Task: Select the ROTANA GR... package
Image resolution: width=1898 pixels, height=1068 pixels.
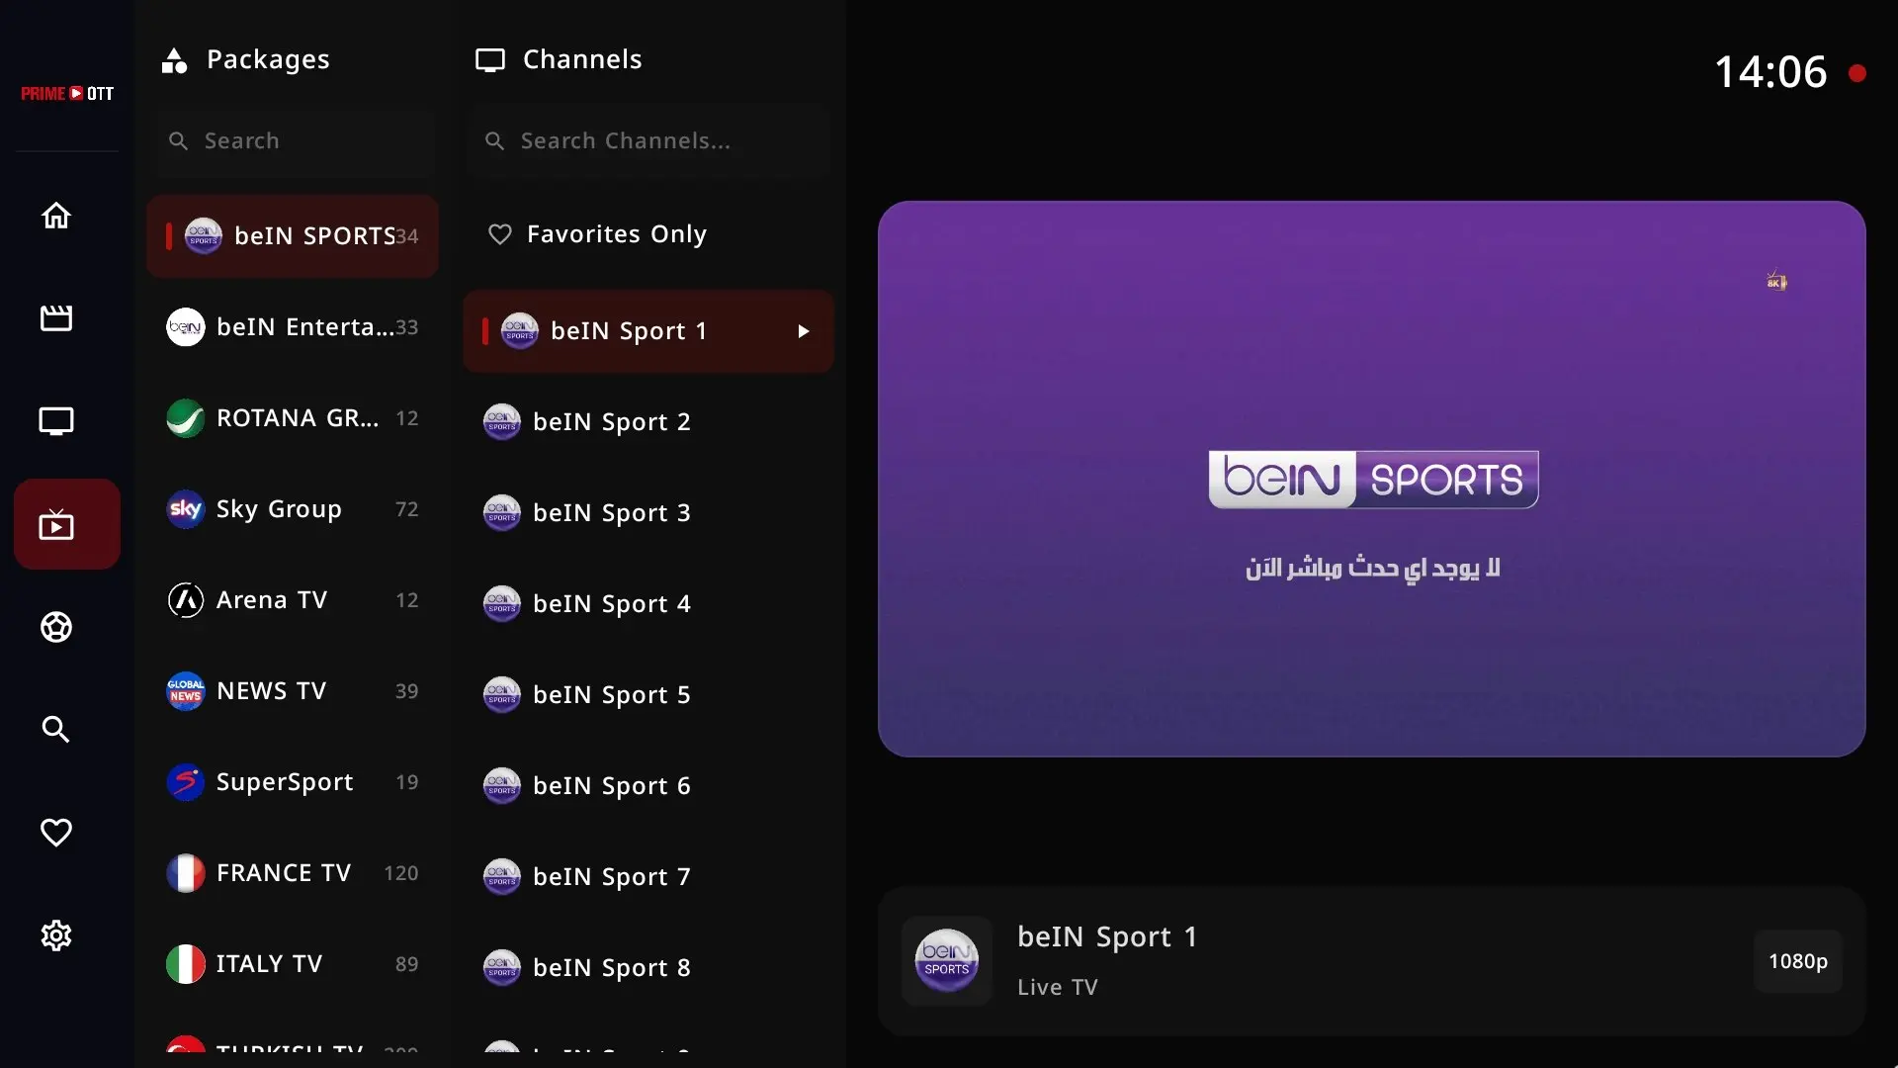Action: tap(293, 418)
